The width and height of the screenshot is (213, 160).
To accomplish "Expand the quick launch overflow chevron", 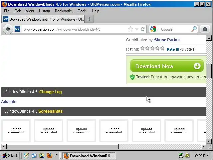I will (x=57, y=155).
